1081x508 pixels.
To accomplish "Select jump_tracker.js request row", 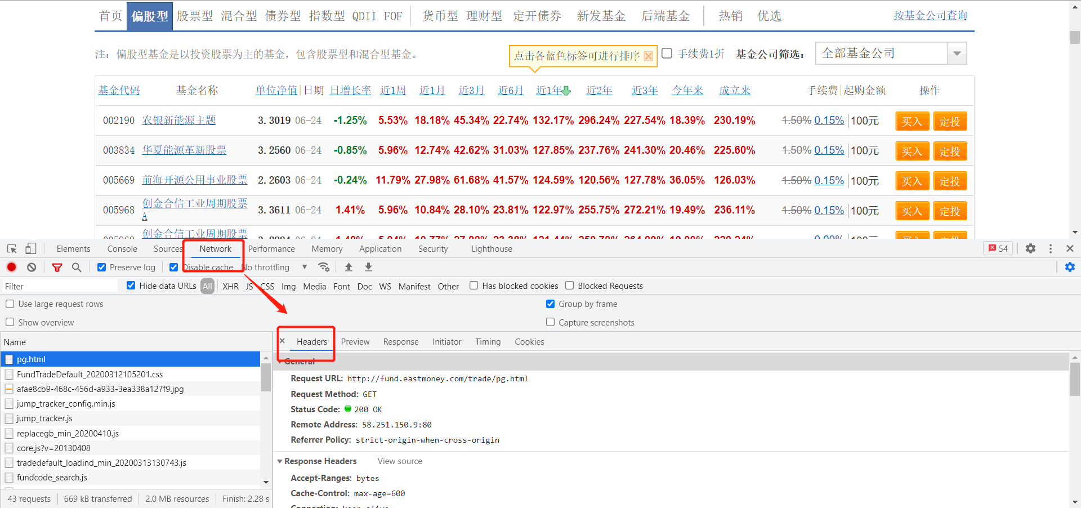I will [x=131, y=418].
